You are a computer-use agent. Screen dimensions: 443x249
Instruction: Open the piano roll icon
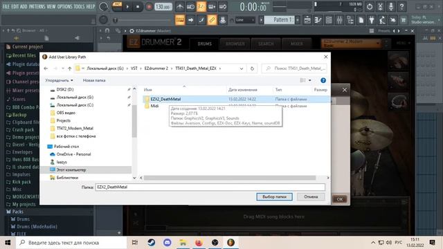(318, 20)
